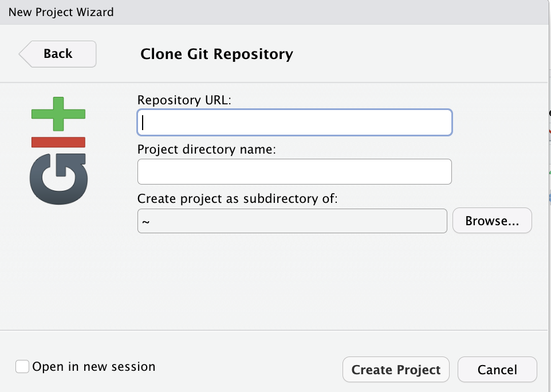
Task: Click the Project directory name text box
Action: click(294, 172)
